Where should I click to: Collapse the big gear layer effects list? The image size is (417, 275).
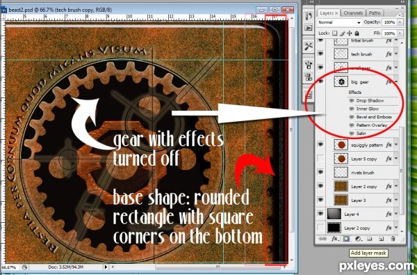[x=396, y=81]
